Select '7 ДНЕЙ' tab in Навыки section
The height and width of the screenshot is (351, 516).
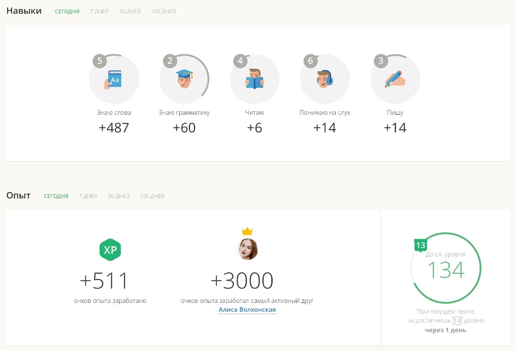point(99,12)
